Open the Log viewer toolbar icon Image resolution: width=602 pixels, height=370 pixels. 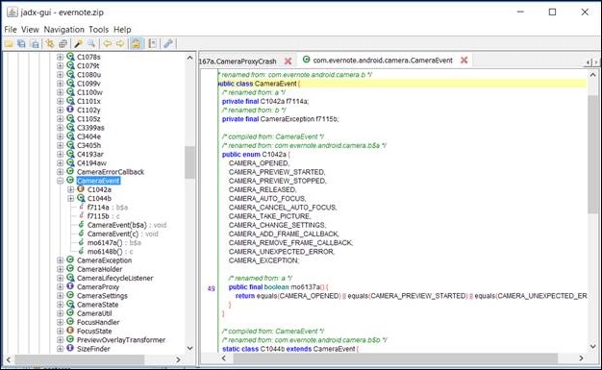153,44
